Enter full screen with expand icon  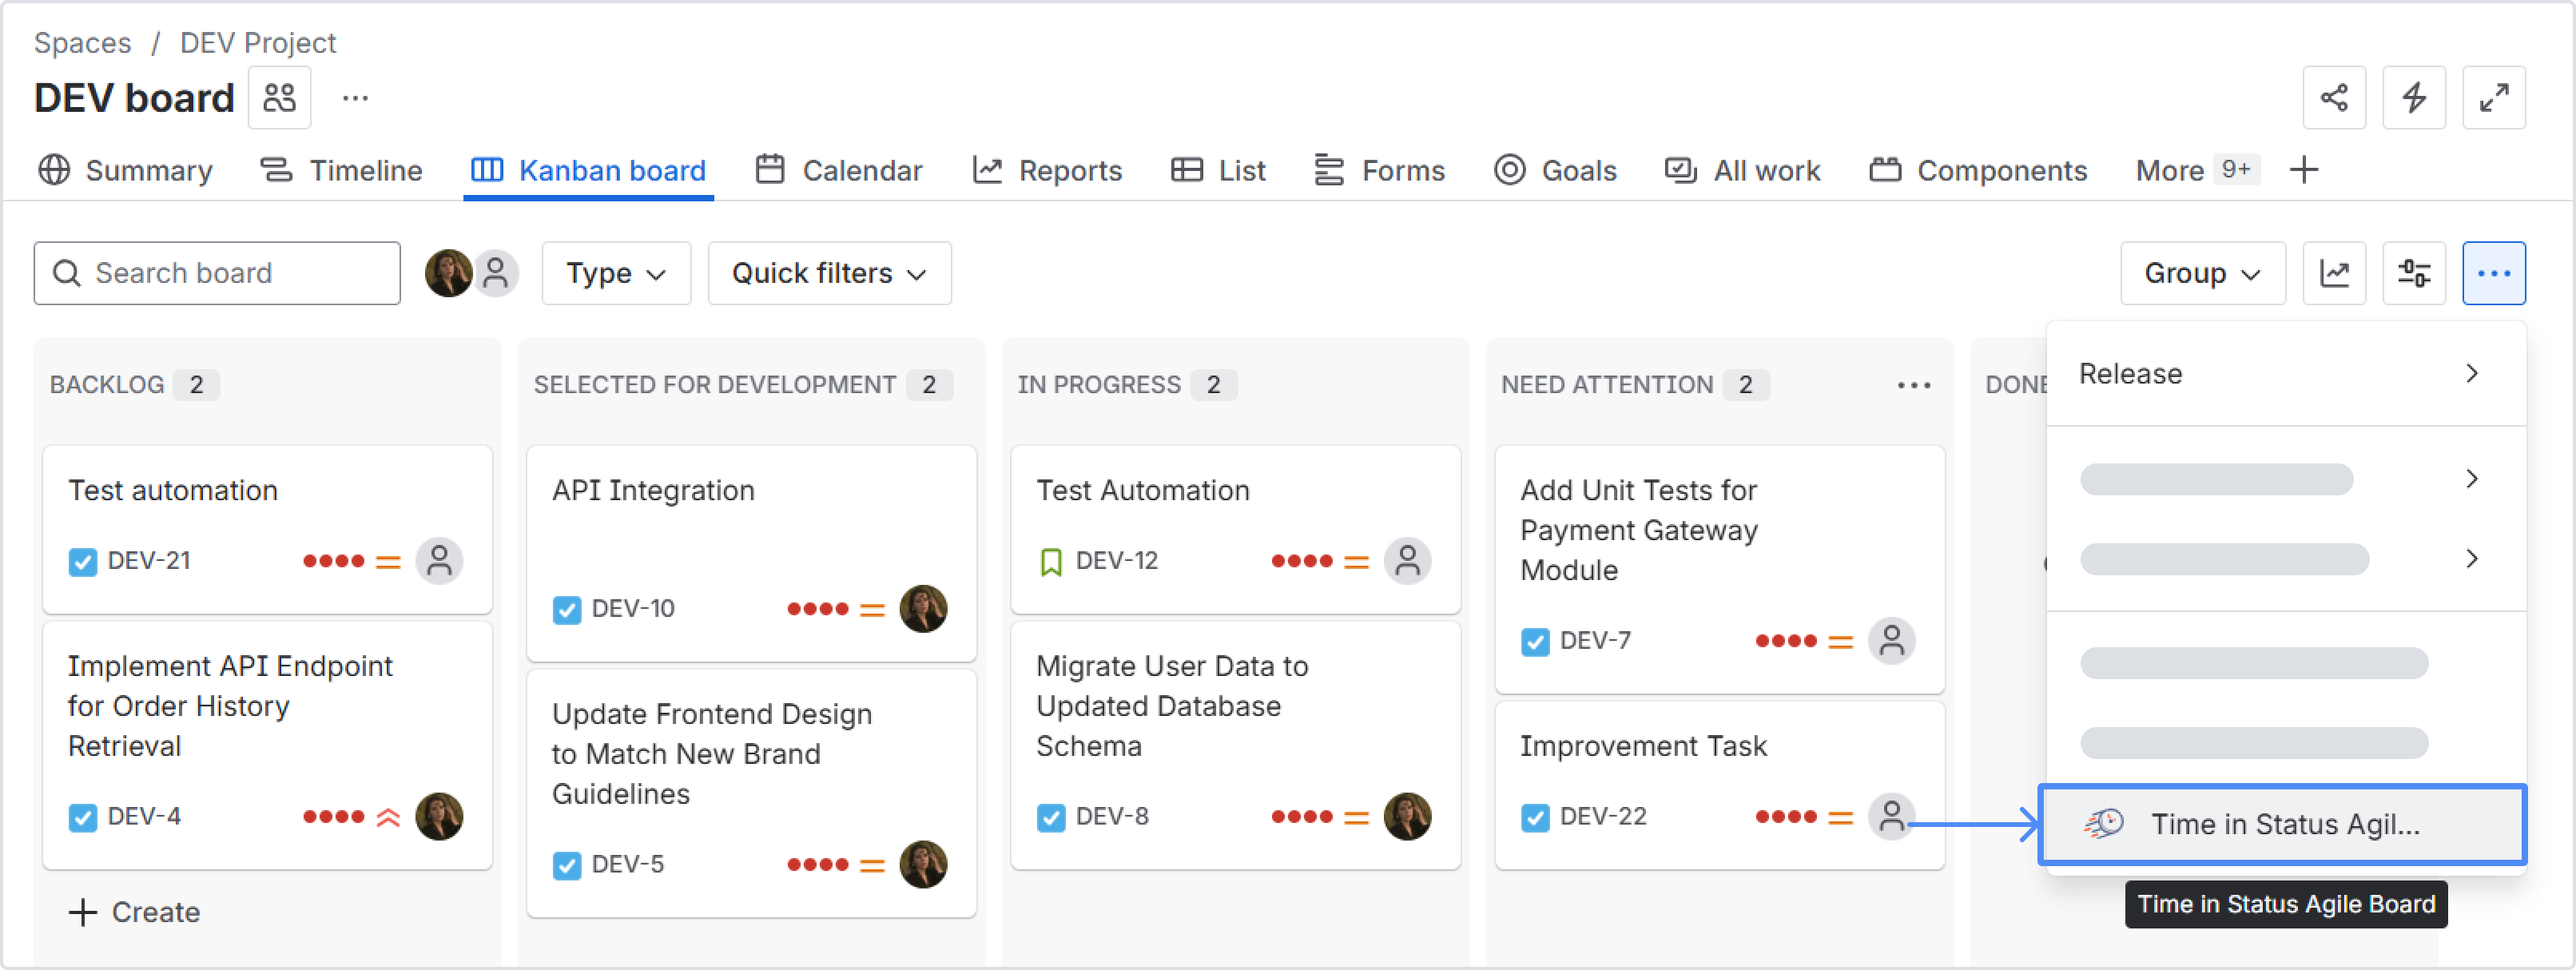(2494, 98)
